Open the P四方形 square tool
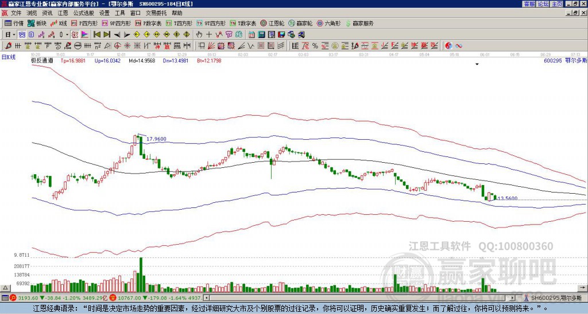Image resolution: width=588 pixels, height=314 pixels. (86, 23)
